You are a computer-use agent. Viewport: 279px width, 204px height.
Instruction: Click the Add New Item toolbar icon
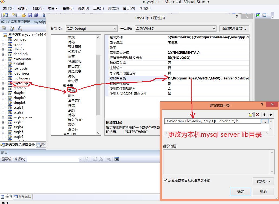click(x=15, y=15)
